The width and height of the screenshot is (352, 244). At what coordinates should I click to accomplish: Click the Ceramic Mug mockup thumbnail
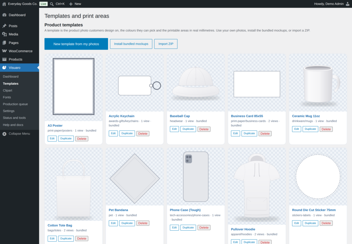click(x=318, y=82)
